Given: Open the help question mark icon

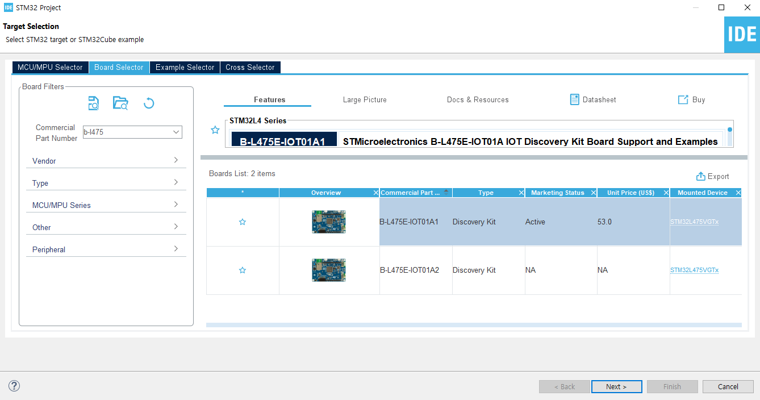Looking at the screenshot, I should pos(14,386).
